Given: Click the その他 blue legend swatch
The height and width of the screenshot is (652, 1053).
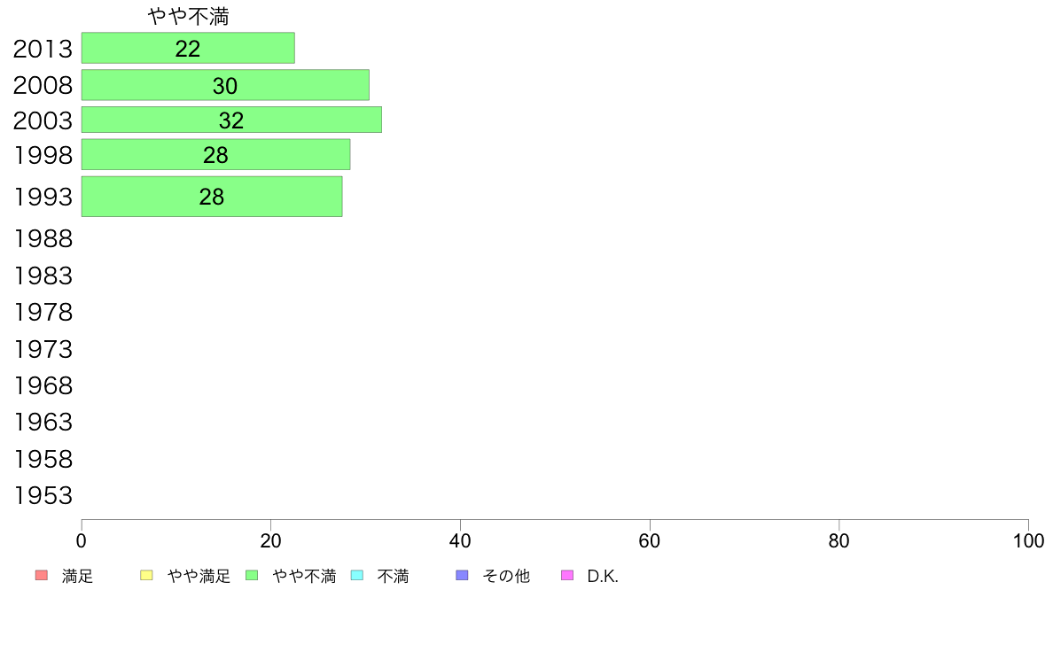Looking at the screenshot, I should (x=462, y=576).
